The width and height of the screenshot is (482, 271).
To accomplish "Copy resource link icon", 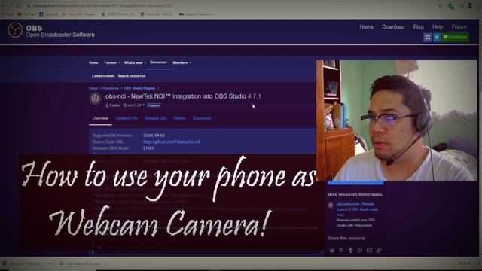I will 379,251.
